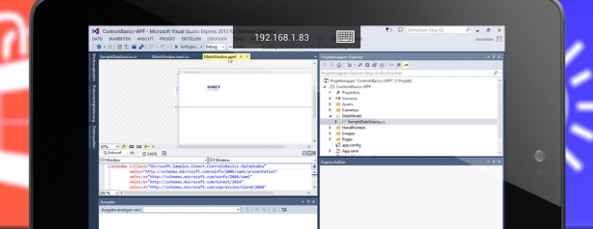Click the search icon in Projektmappen-Explorer search box
This screenshot has height=229, width=593.
tap(495, 73)
